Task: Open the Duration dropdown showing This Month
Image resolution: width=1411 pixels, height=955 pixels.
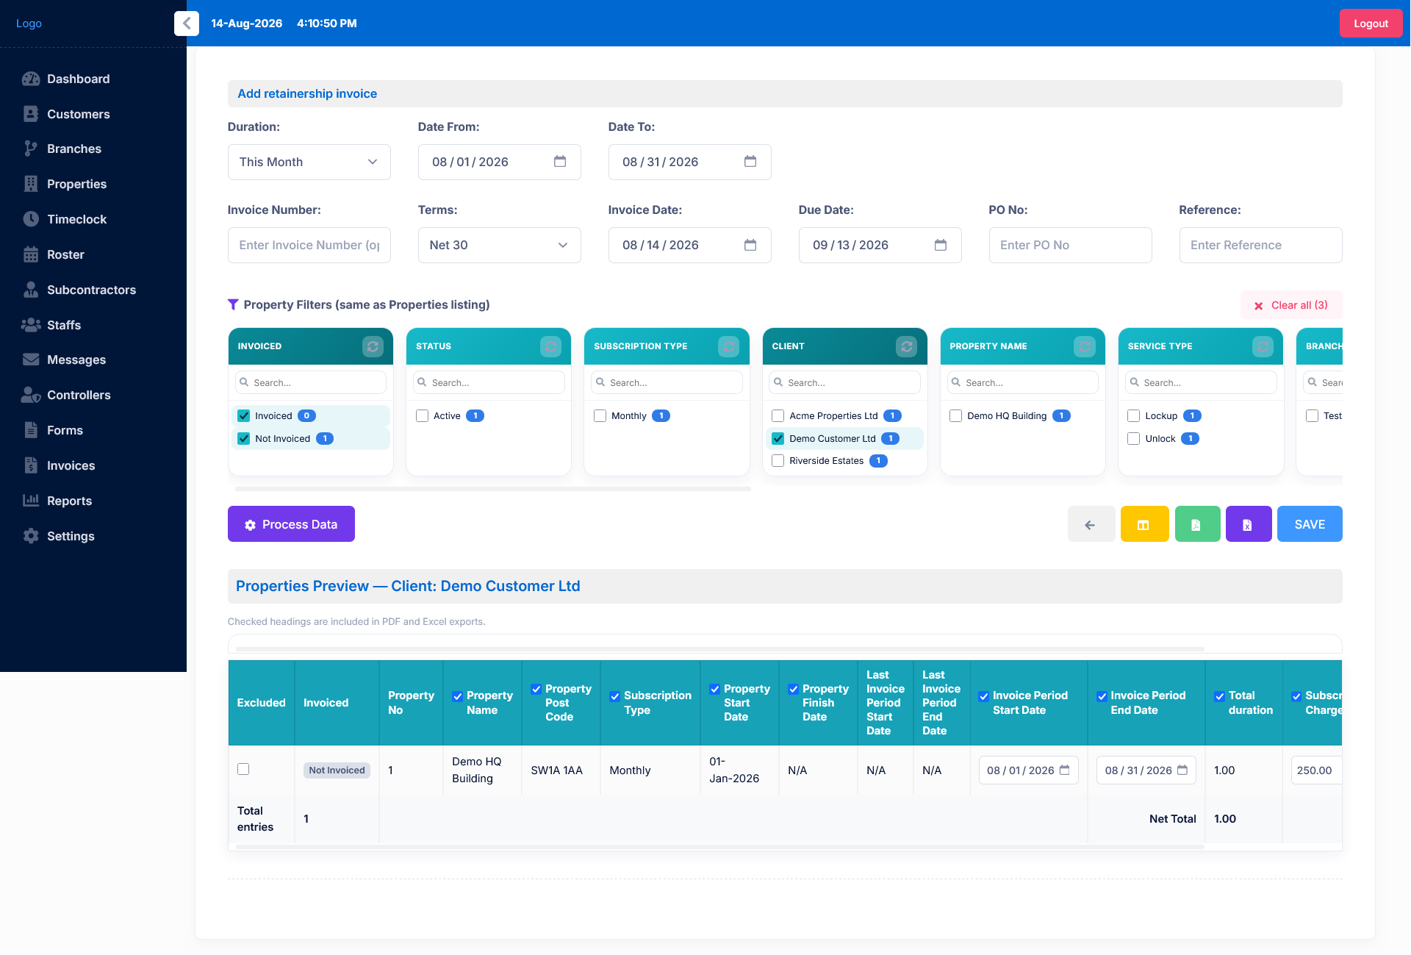Action: point(309,162)
